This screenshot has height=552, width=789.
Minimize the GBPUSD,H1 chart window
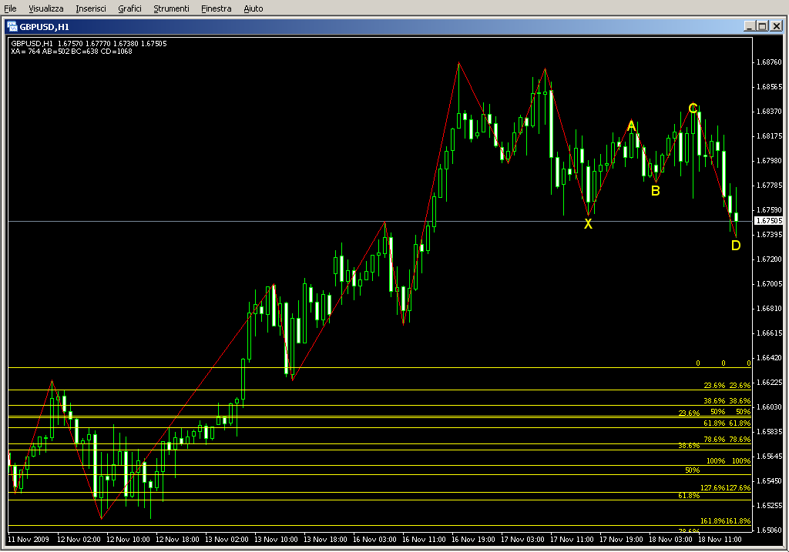pos(749,26)
